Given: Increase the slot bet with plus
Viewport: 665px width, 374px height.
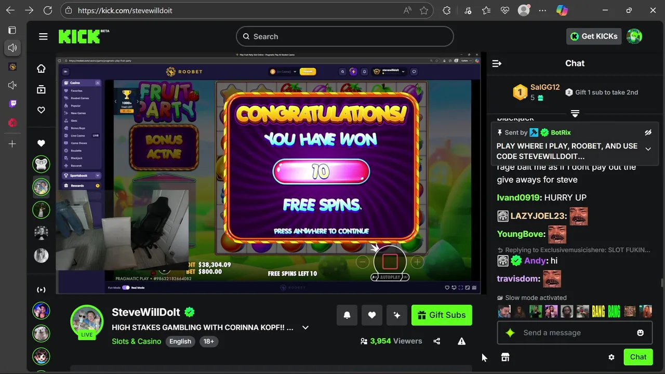Looking at the screenshot, I should [417, 262].
